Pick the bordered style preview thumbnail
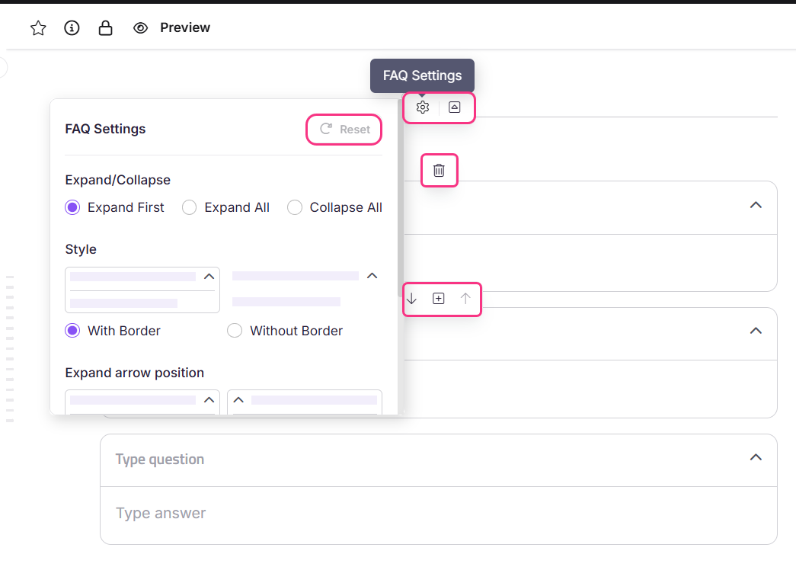 [142, 290]
